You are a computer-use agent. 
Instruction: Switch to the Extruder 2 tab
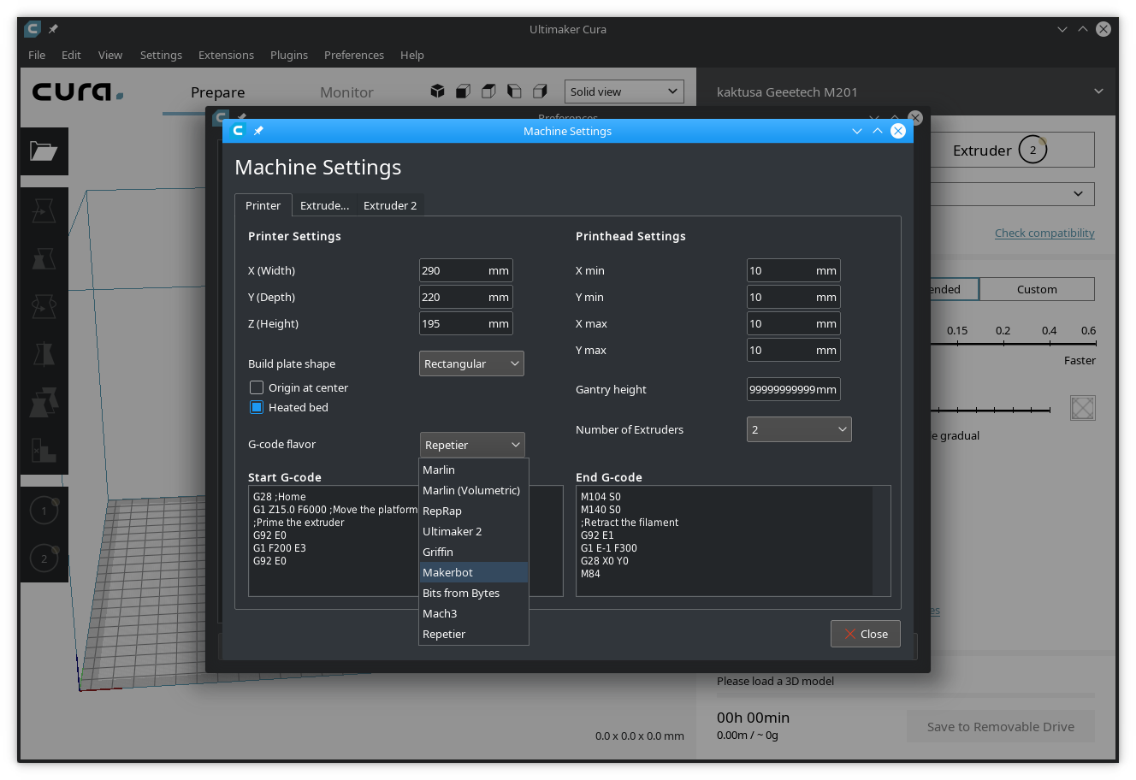390,205
